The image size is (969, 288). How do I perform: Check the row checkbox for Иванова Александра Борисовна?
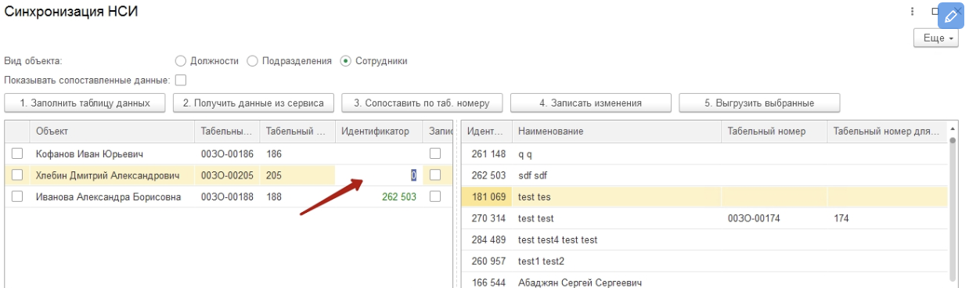pyautogui.click(x=17, y=196)
